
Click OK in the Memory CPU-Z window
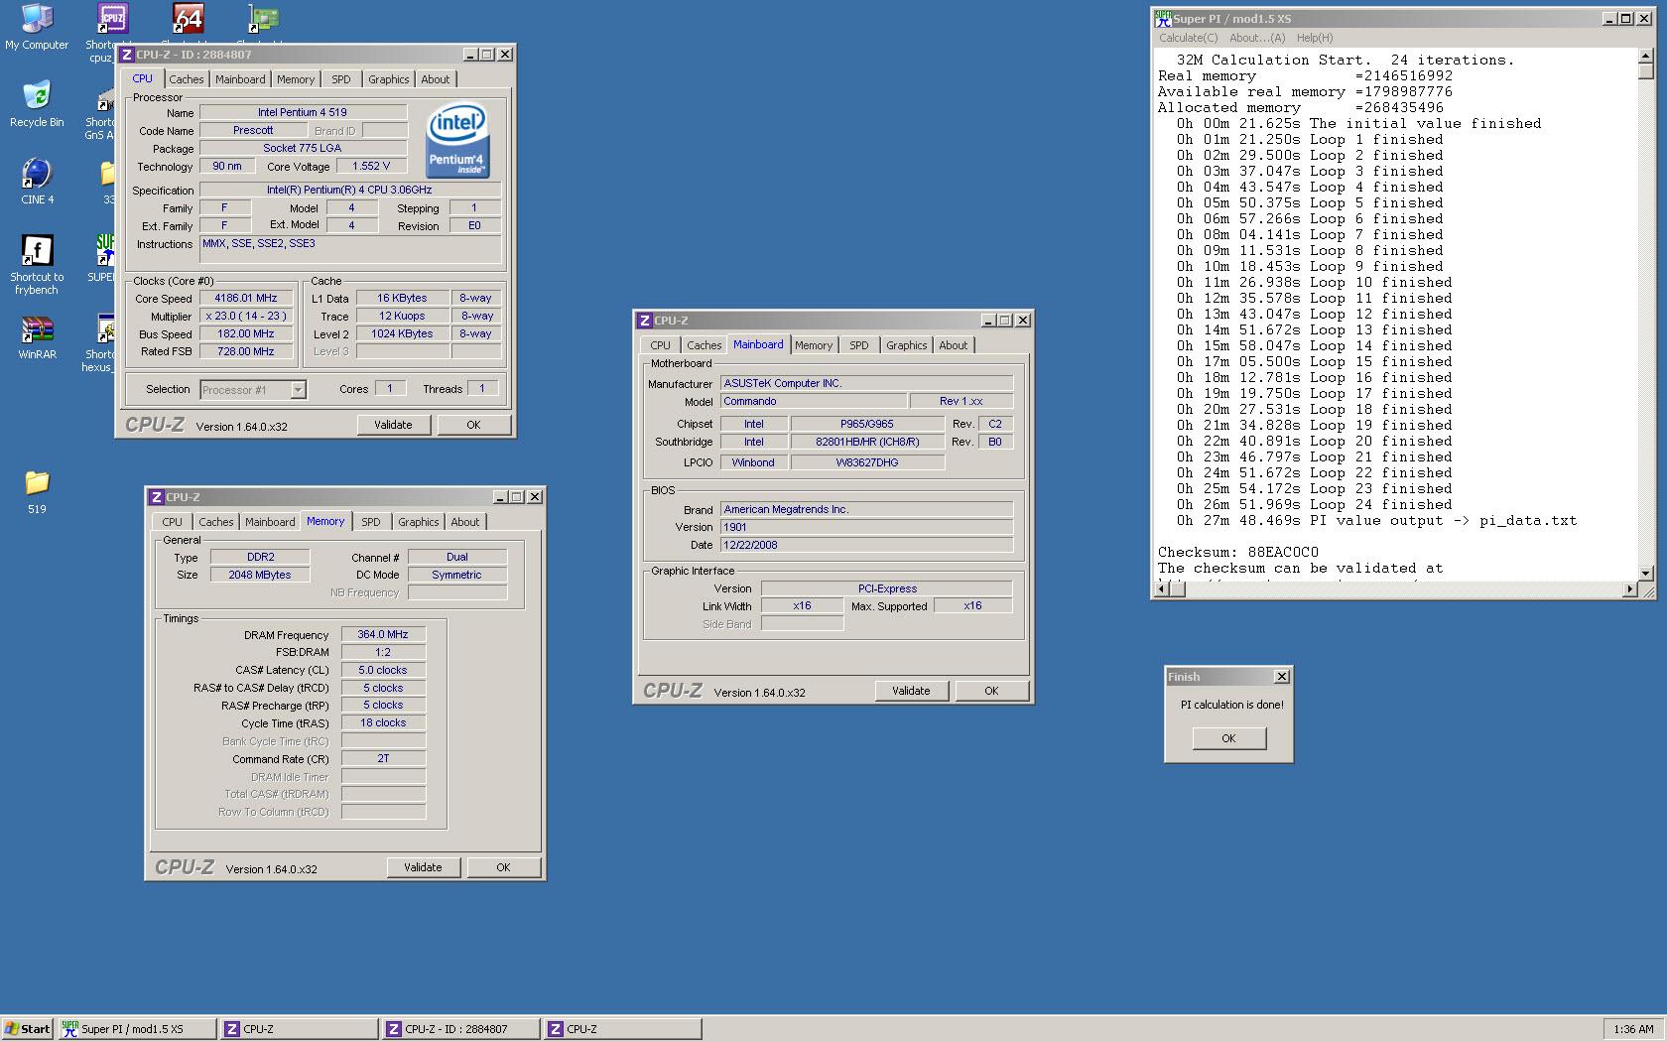503,867
